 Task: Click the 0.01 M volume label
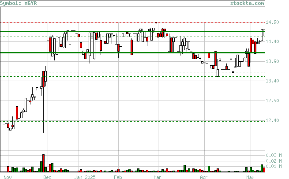tap(274, 167)
